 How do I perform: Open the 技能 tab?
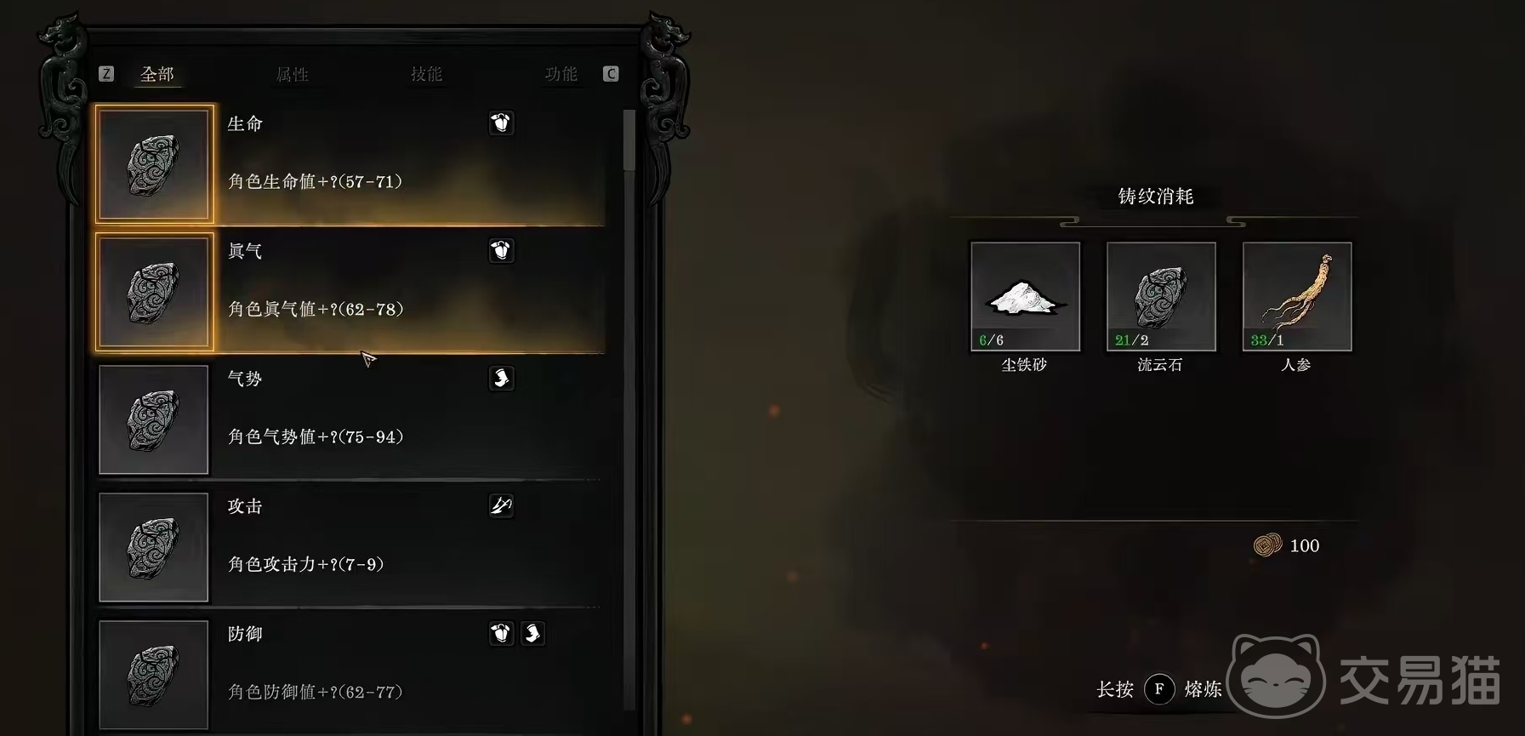point(426,75)
